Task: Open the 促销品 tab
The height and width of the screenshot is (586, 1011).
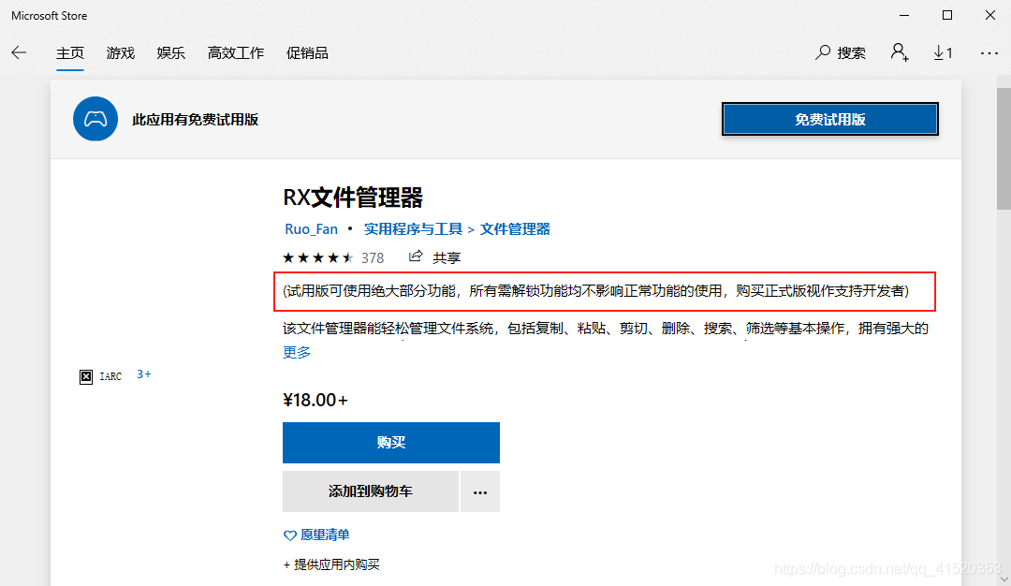Action: (x=307, y=53)
